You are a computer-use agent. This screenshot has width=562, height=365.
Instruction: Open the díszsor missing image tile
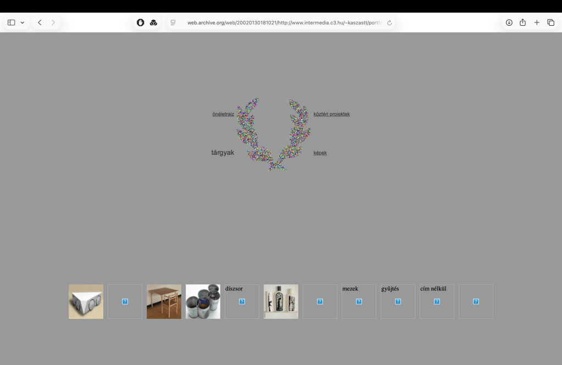242,301
